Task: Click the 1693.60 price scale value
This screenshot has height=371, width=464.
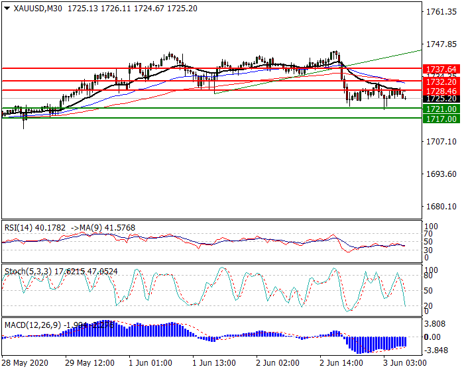Action: 441,174
